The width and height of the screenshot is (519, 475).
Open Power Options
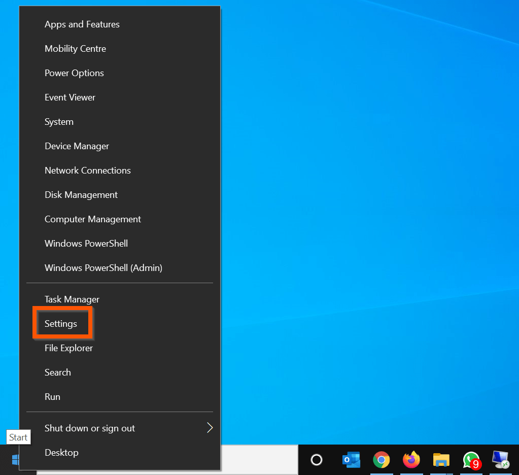pos(120,73)
